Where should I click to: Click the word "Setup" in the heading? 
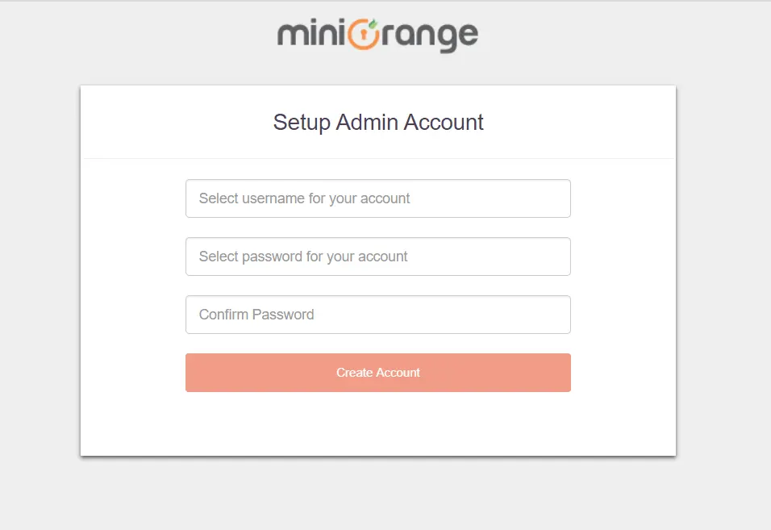[x=302, y=123]
